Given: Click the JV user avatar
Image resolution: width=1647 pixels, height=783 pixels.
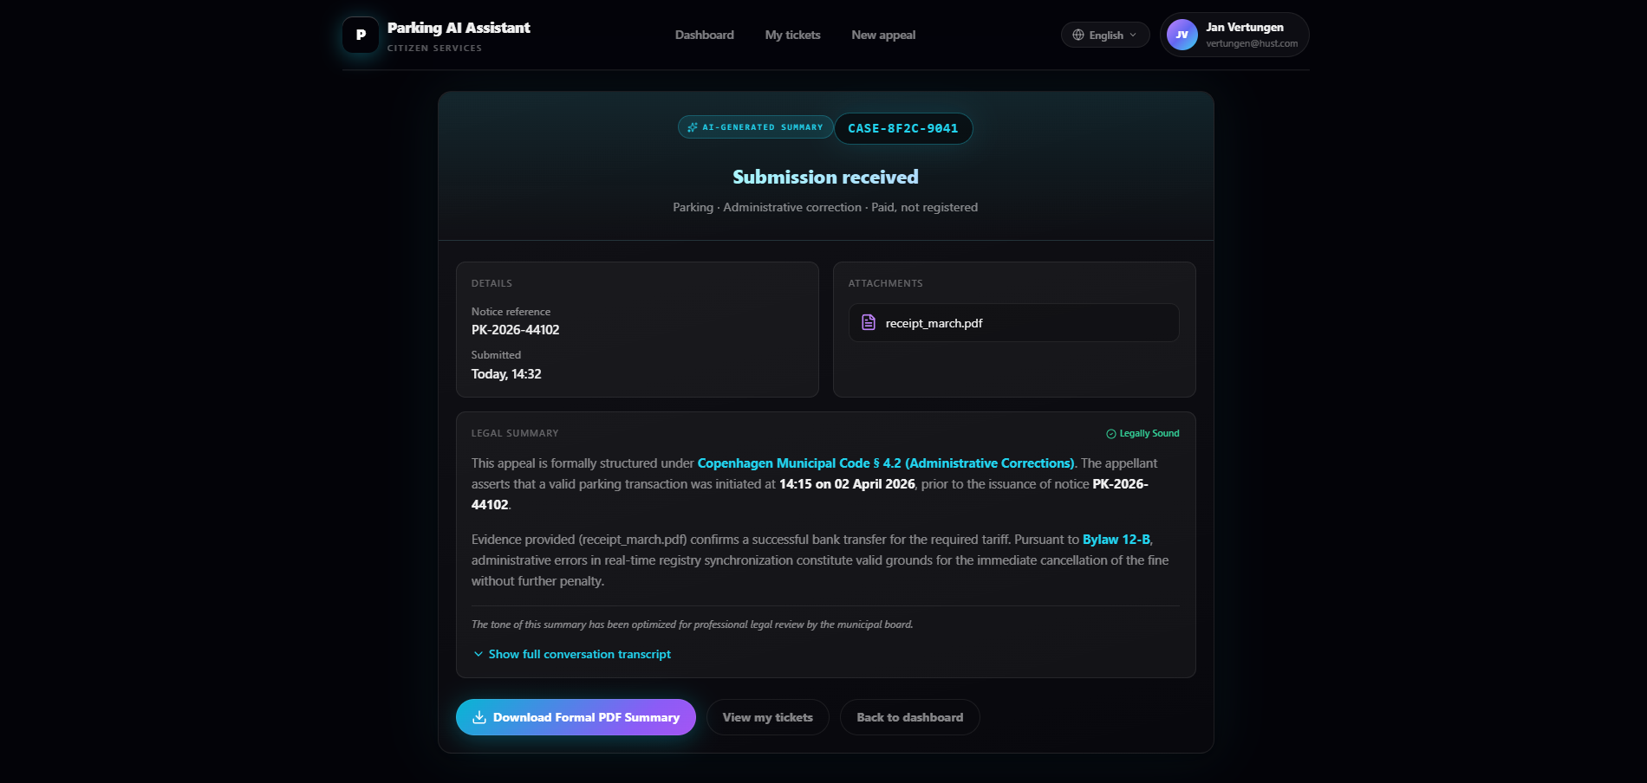Looking at the screenshot, I should point(1182,36).
